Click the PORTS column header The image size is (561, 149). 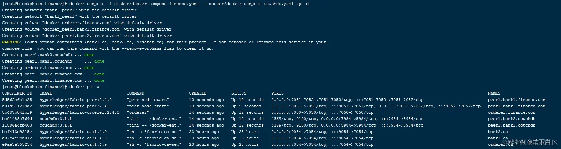click(277, 93)
